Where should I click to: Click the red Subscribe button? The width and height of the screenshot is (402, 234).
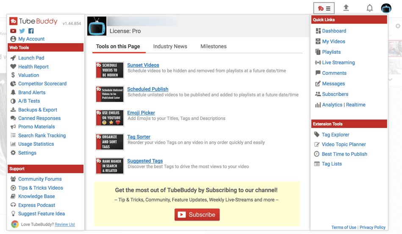(x=197, y=215)
